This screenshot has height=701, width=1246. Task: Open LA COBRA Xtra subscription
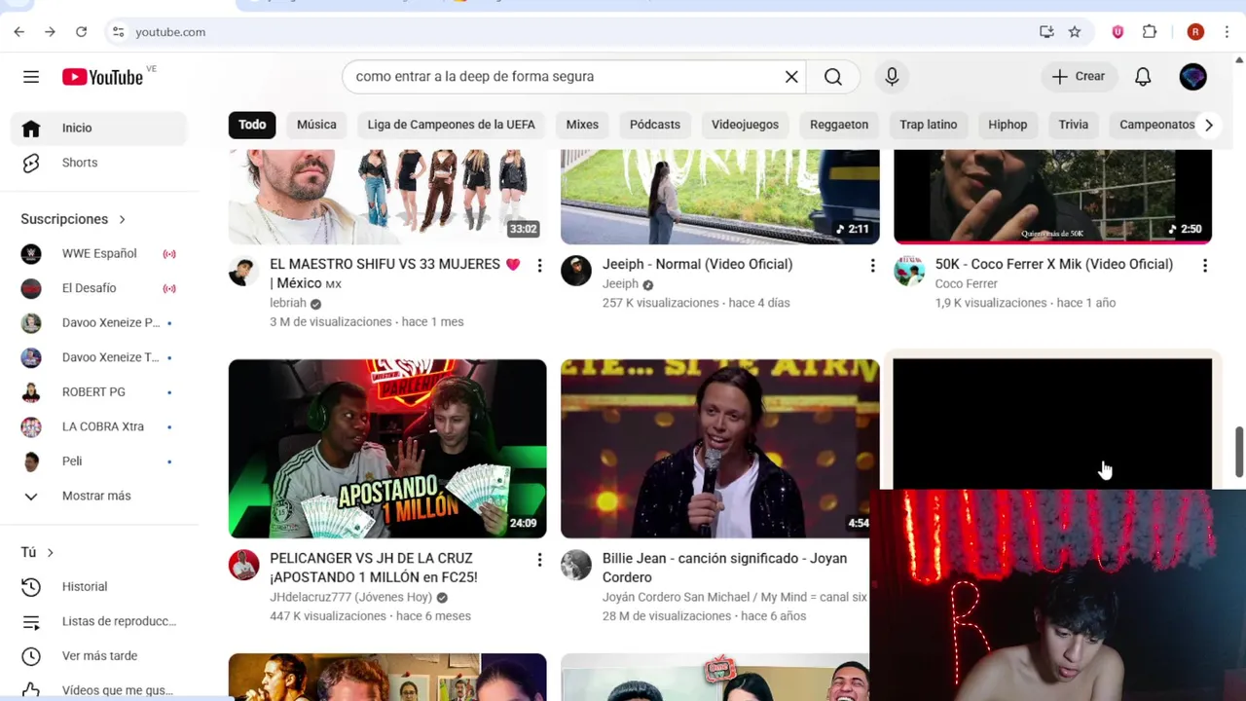(99, 426)
